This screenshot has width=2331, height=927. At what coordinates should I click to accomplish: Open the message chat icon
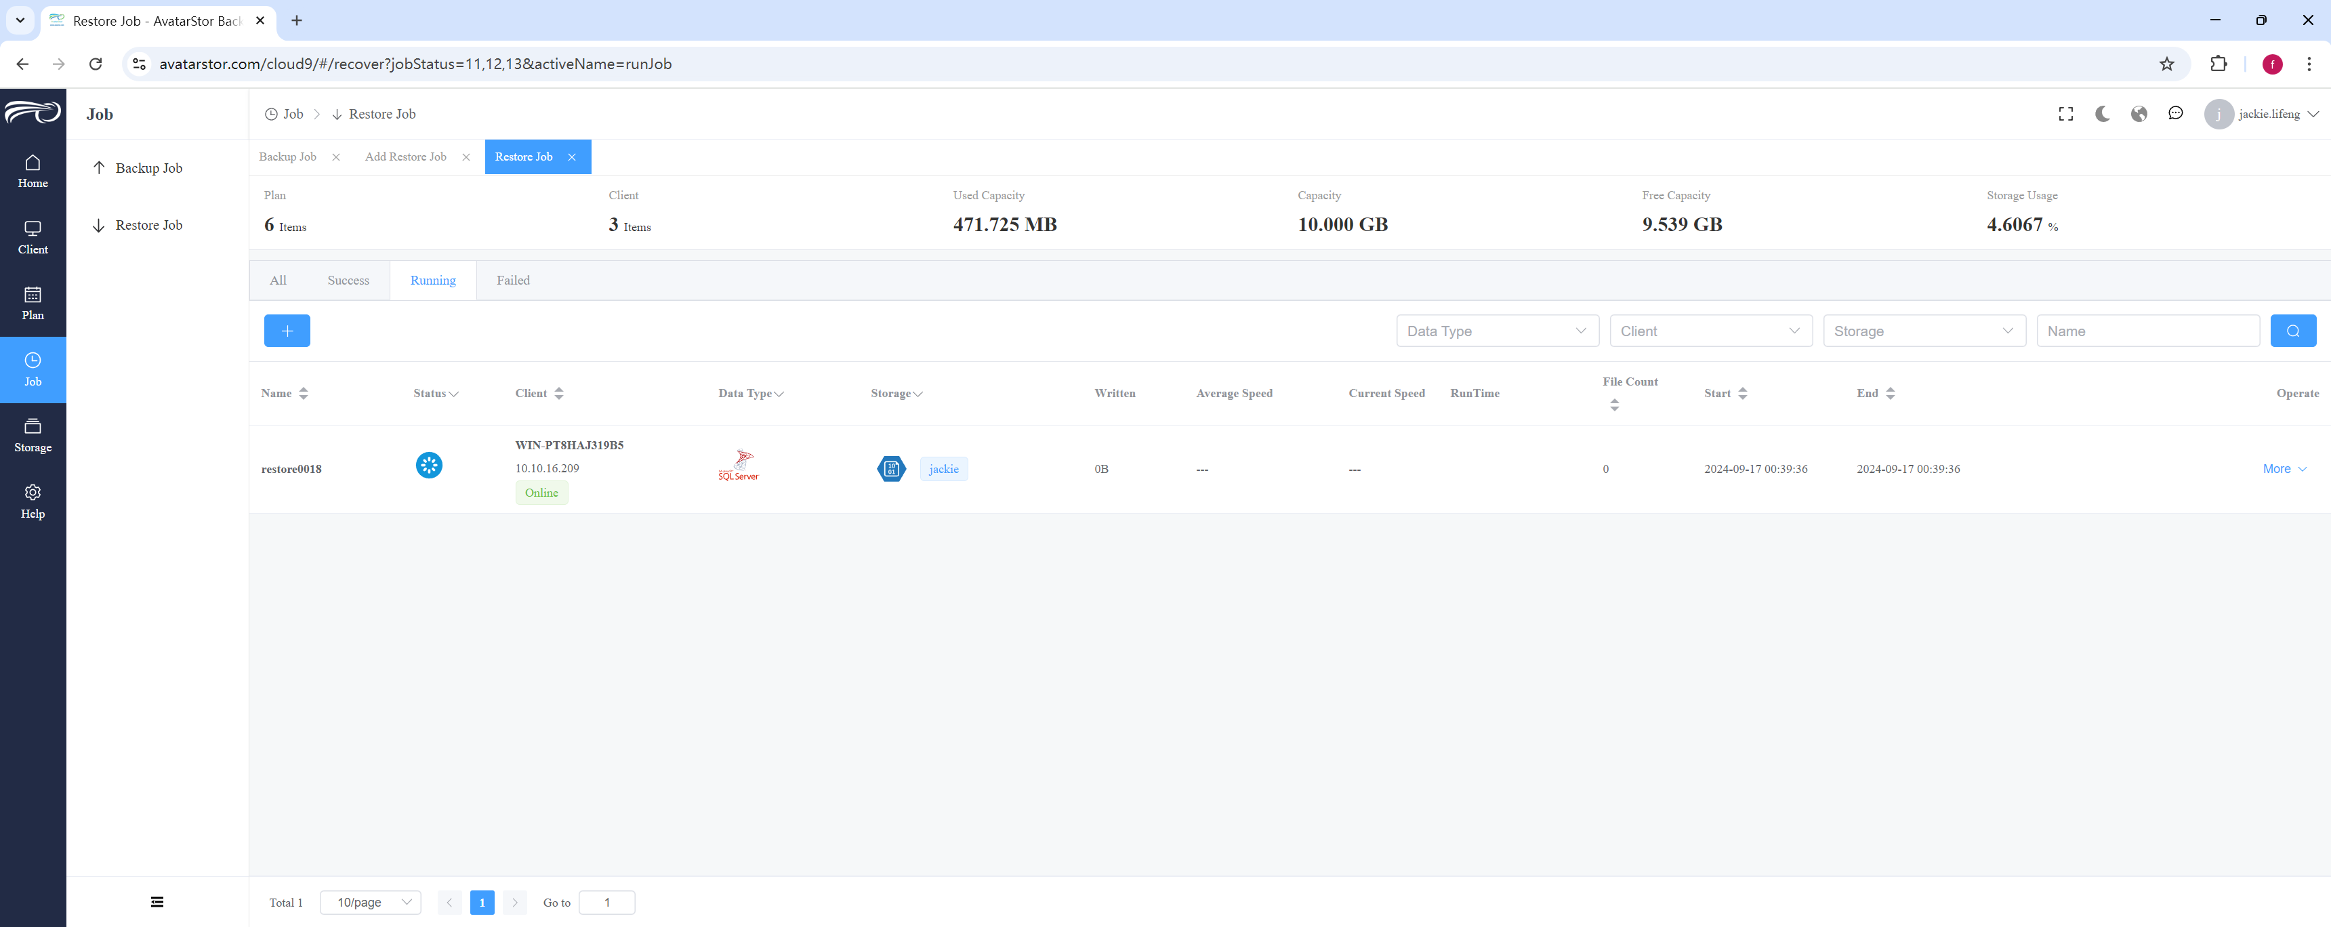pyautogui.click(x=2175, y=114)
